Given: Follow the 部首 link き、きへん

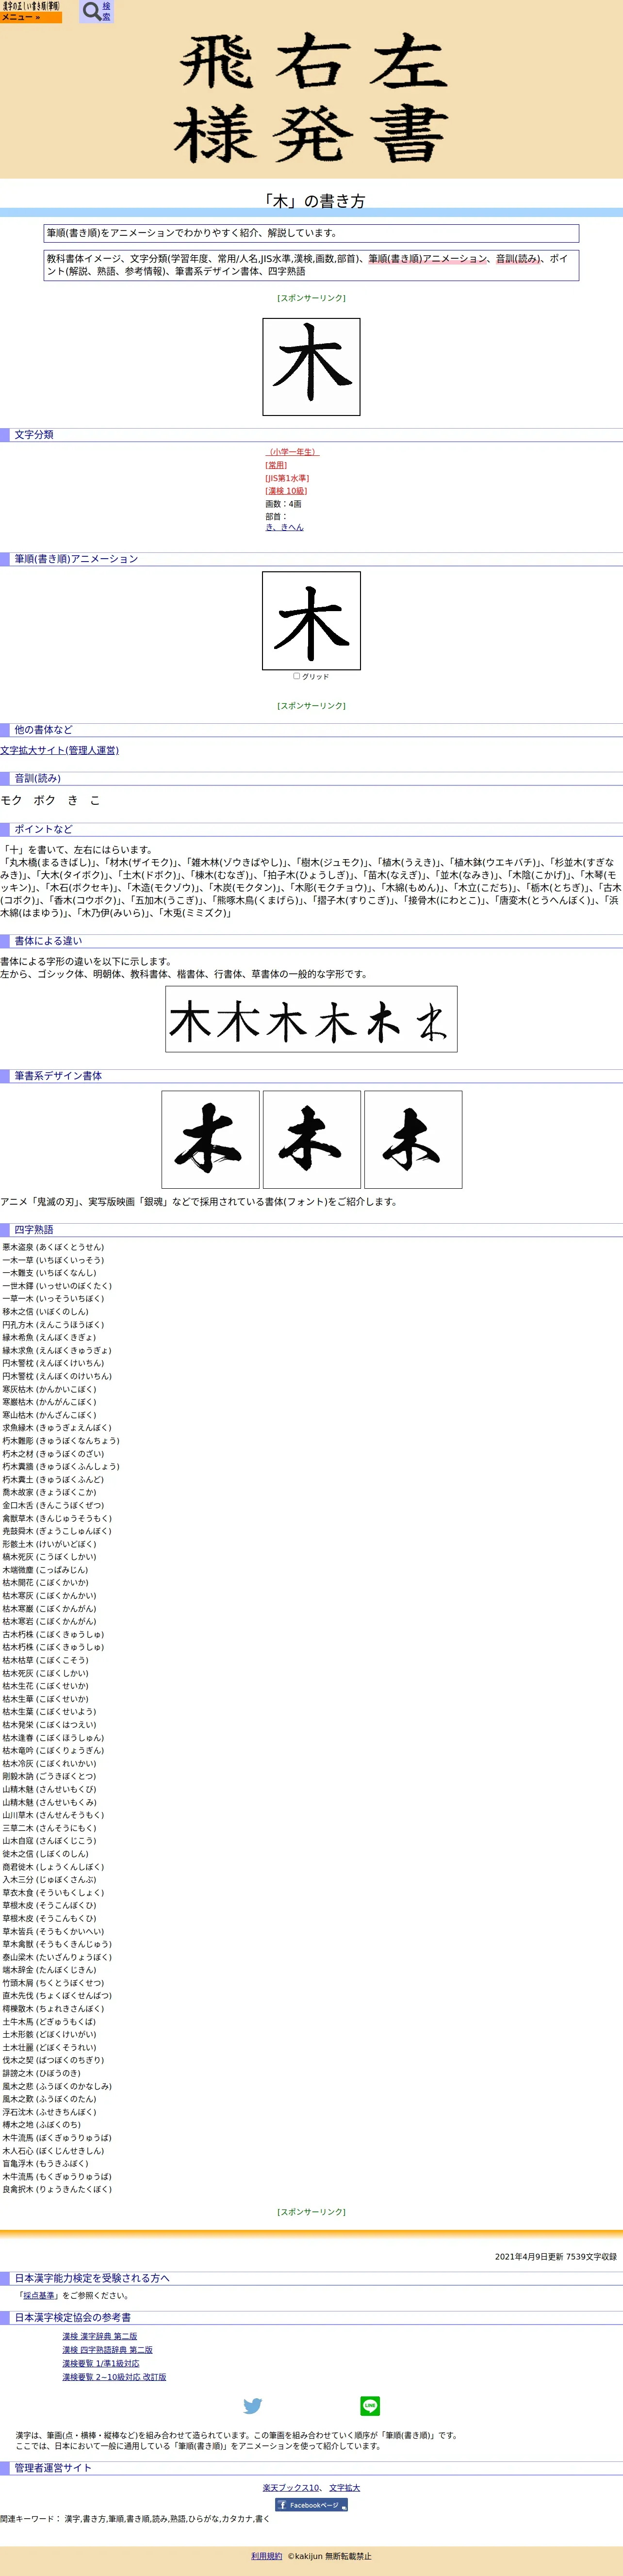Looking at the screenshot, I should click(x=284, y=527).
